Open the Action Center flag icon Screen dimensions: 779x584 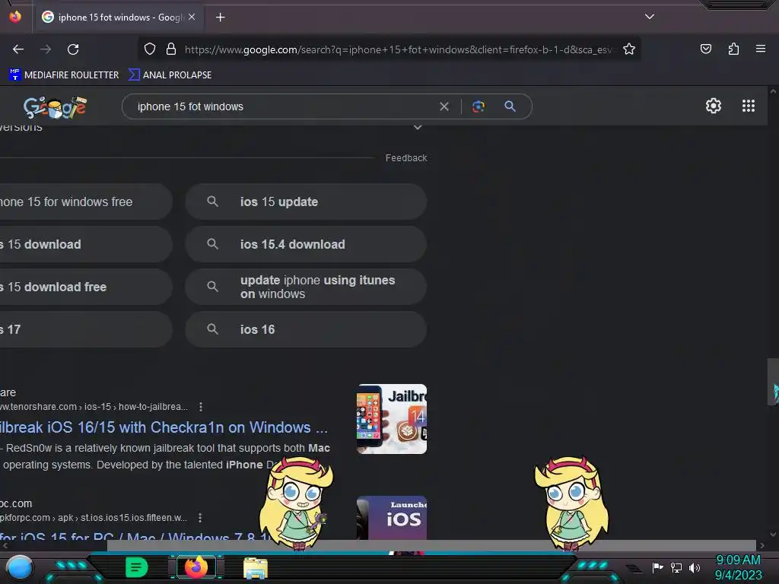tap(657, 567)
